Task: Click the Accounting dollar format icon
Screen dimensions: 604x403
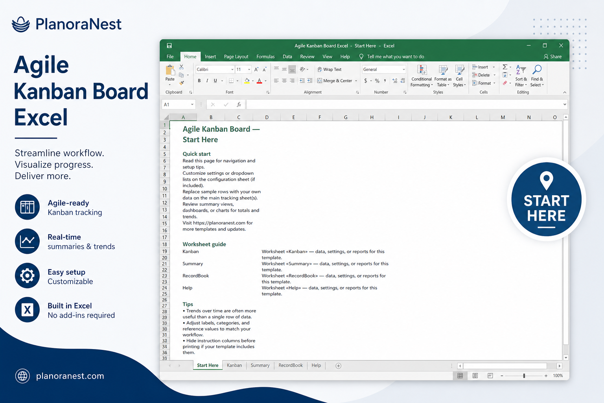Action: pos(366,81)
